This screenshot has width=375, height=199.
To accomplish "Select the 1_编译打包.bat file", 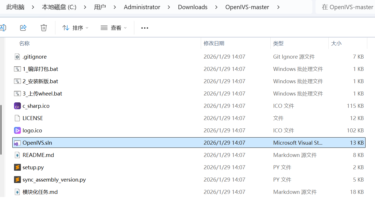I will [40, 69].
